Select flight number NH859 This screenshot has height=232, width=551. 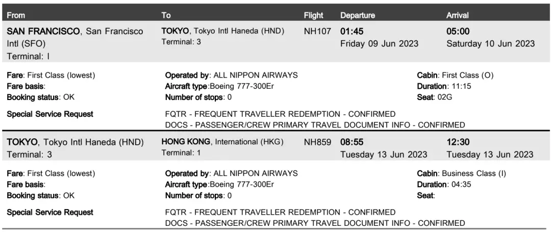318,142
